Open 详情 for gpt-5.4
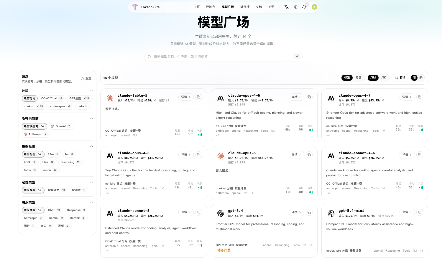442x261 pixels. pyautogui.click(x=296, y=212)
